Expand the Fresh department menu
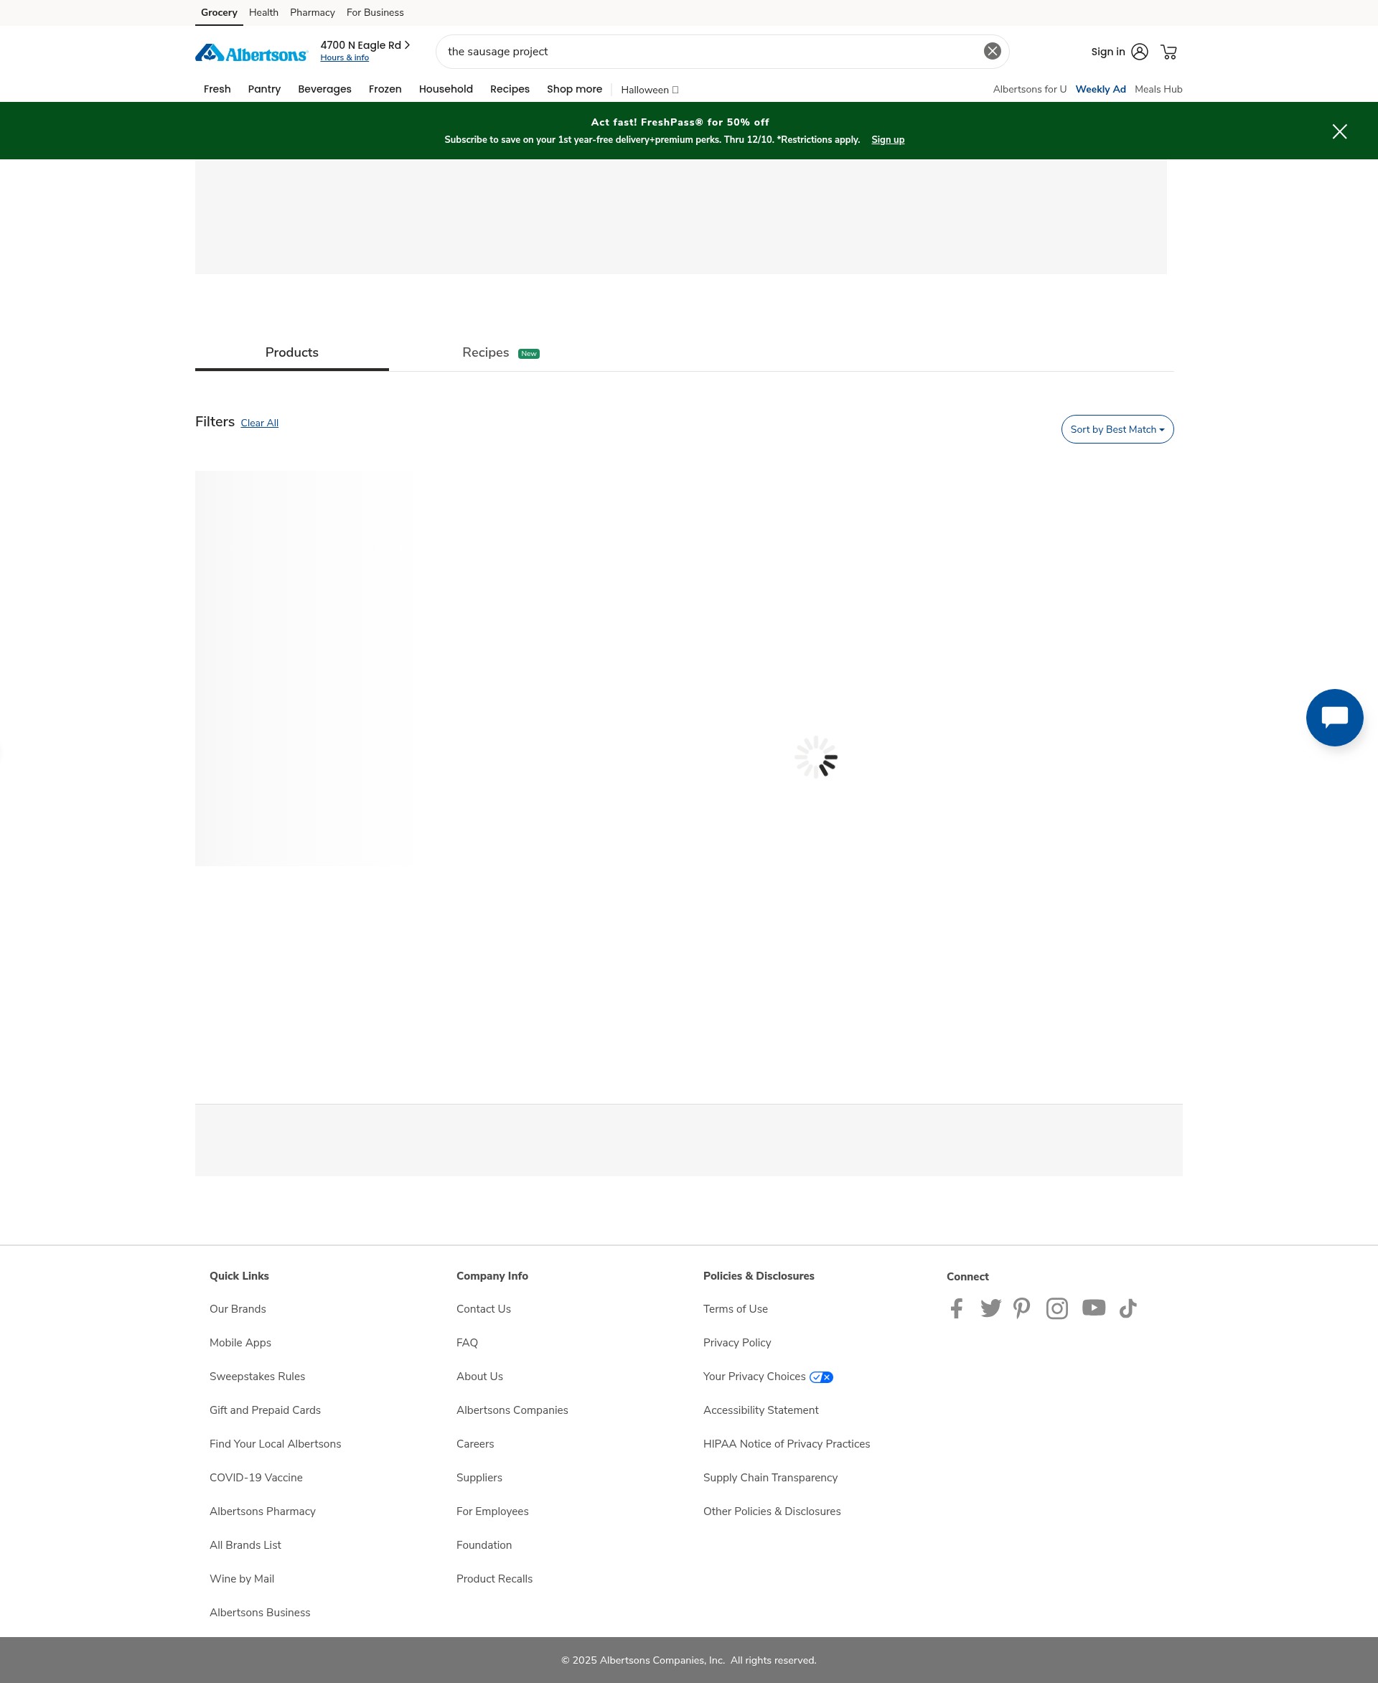The image size is (1378, 1683). pyautogui.click(x=217, y=89)
